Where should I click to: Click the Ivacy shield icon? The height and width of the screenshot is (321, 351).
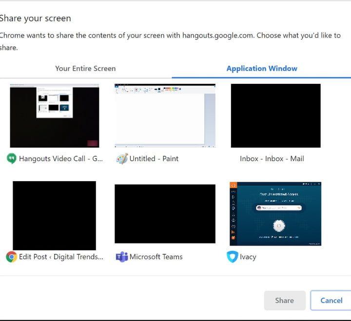point(232,257)
